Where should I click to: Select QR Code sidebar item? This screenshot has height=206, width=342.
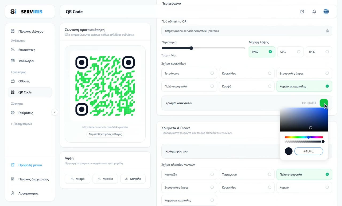(x=30, y=92)
